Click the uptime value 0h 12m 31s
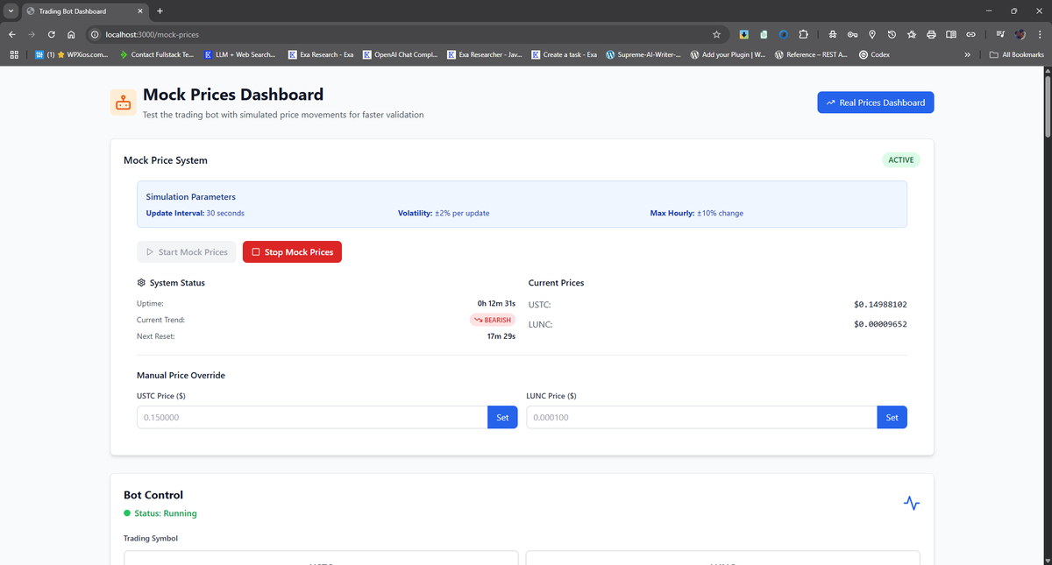1052x565 pixels. click(496, 303)
